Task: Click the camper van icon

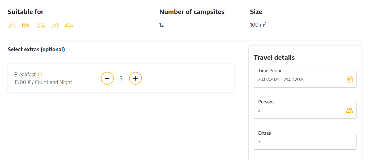Action: click(40, 25)
